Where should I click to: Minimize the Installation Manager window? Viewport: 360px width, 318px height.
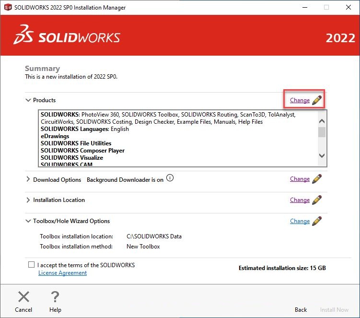point(305,7)
